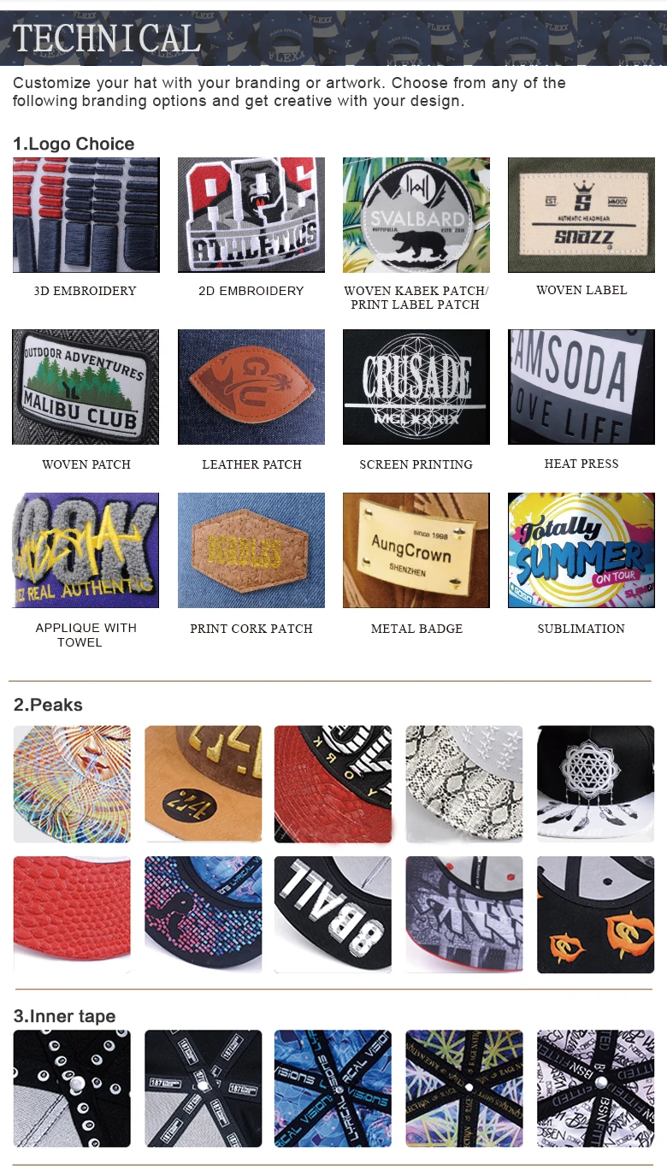
Task: Open the Crusade screen printing image
Action: coord(416,387)
